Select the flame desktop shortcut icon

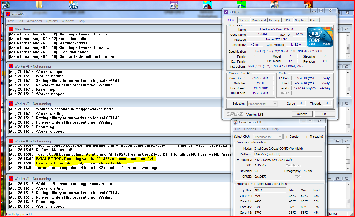(x=308, y=4)
